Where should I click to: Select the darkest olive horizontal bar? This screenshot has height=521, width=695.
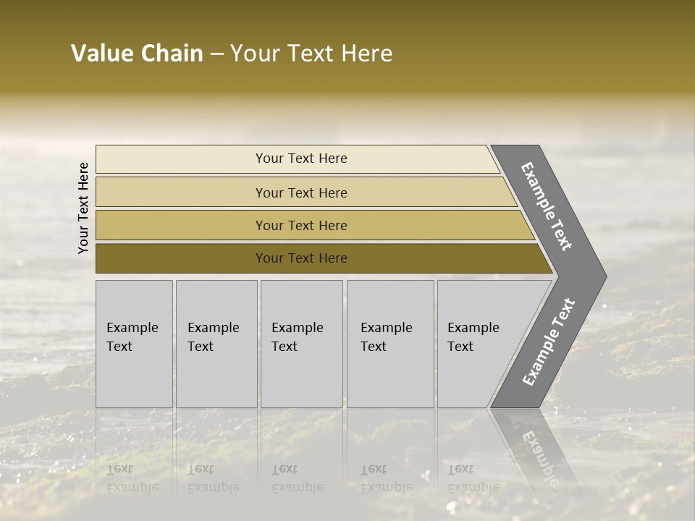[301, 258]
